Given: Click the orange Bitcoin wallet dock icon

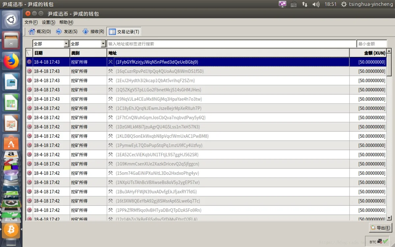Looking at the screenshot, I should [x=11, y=230].
